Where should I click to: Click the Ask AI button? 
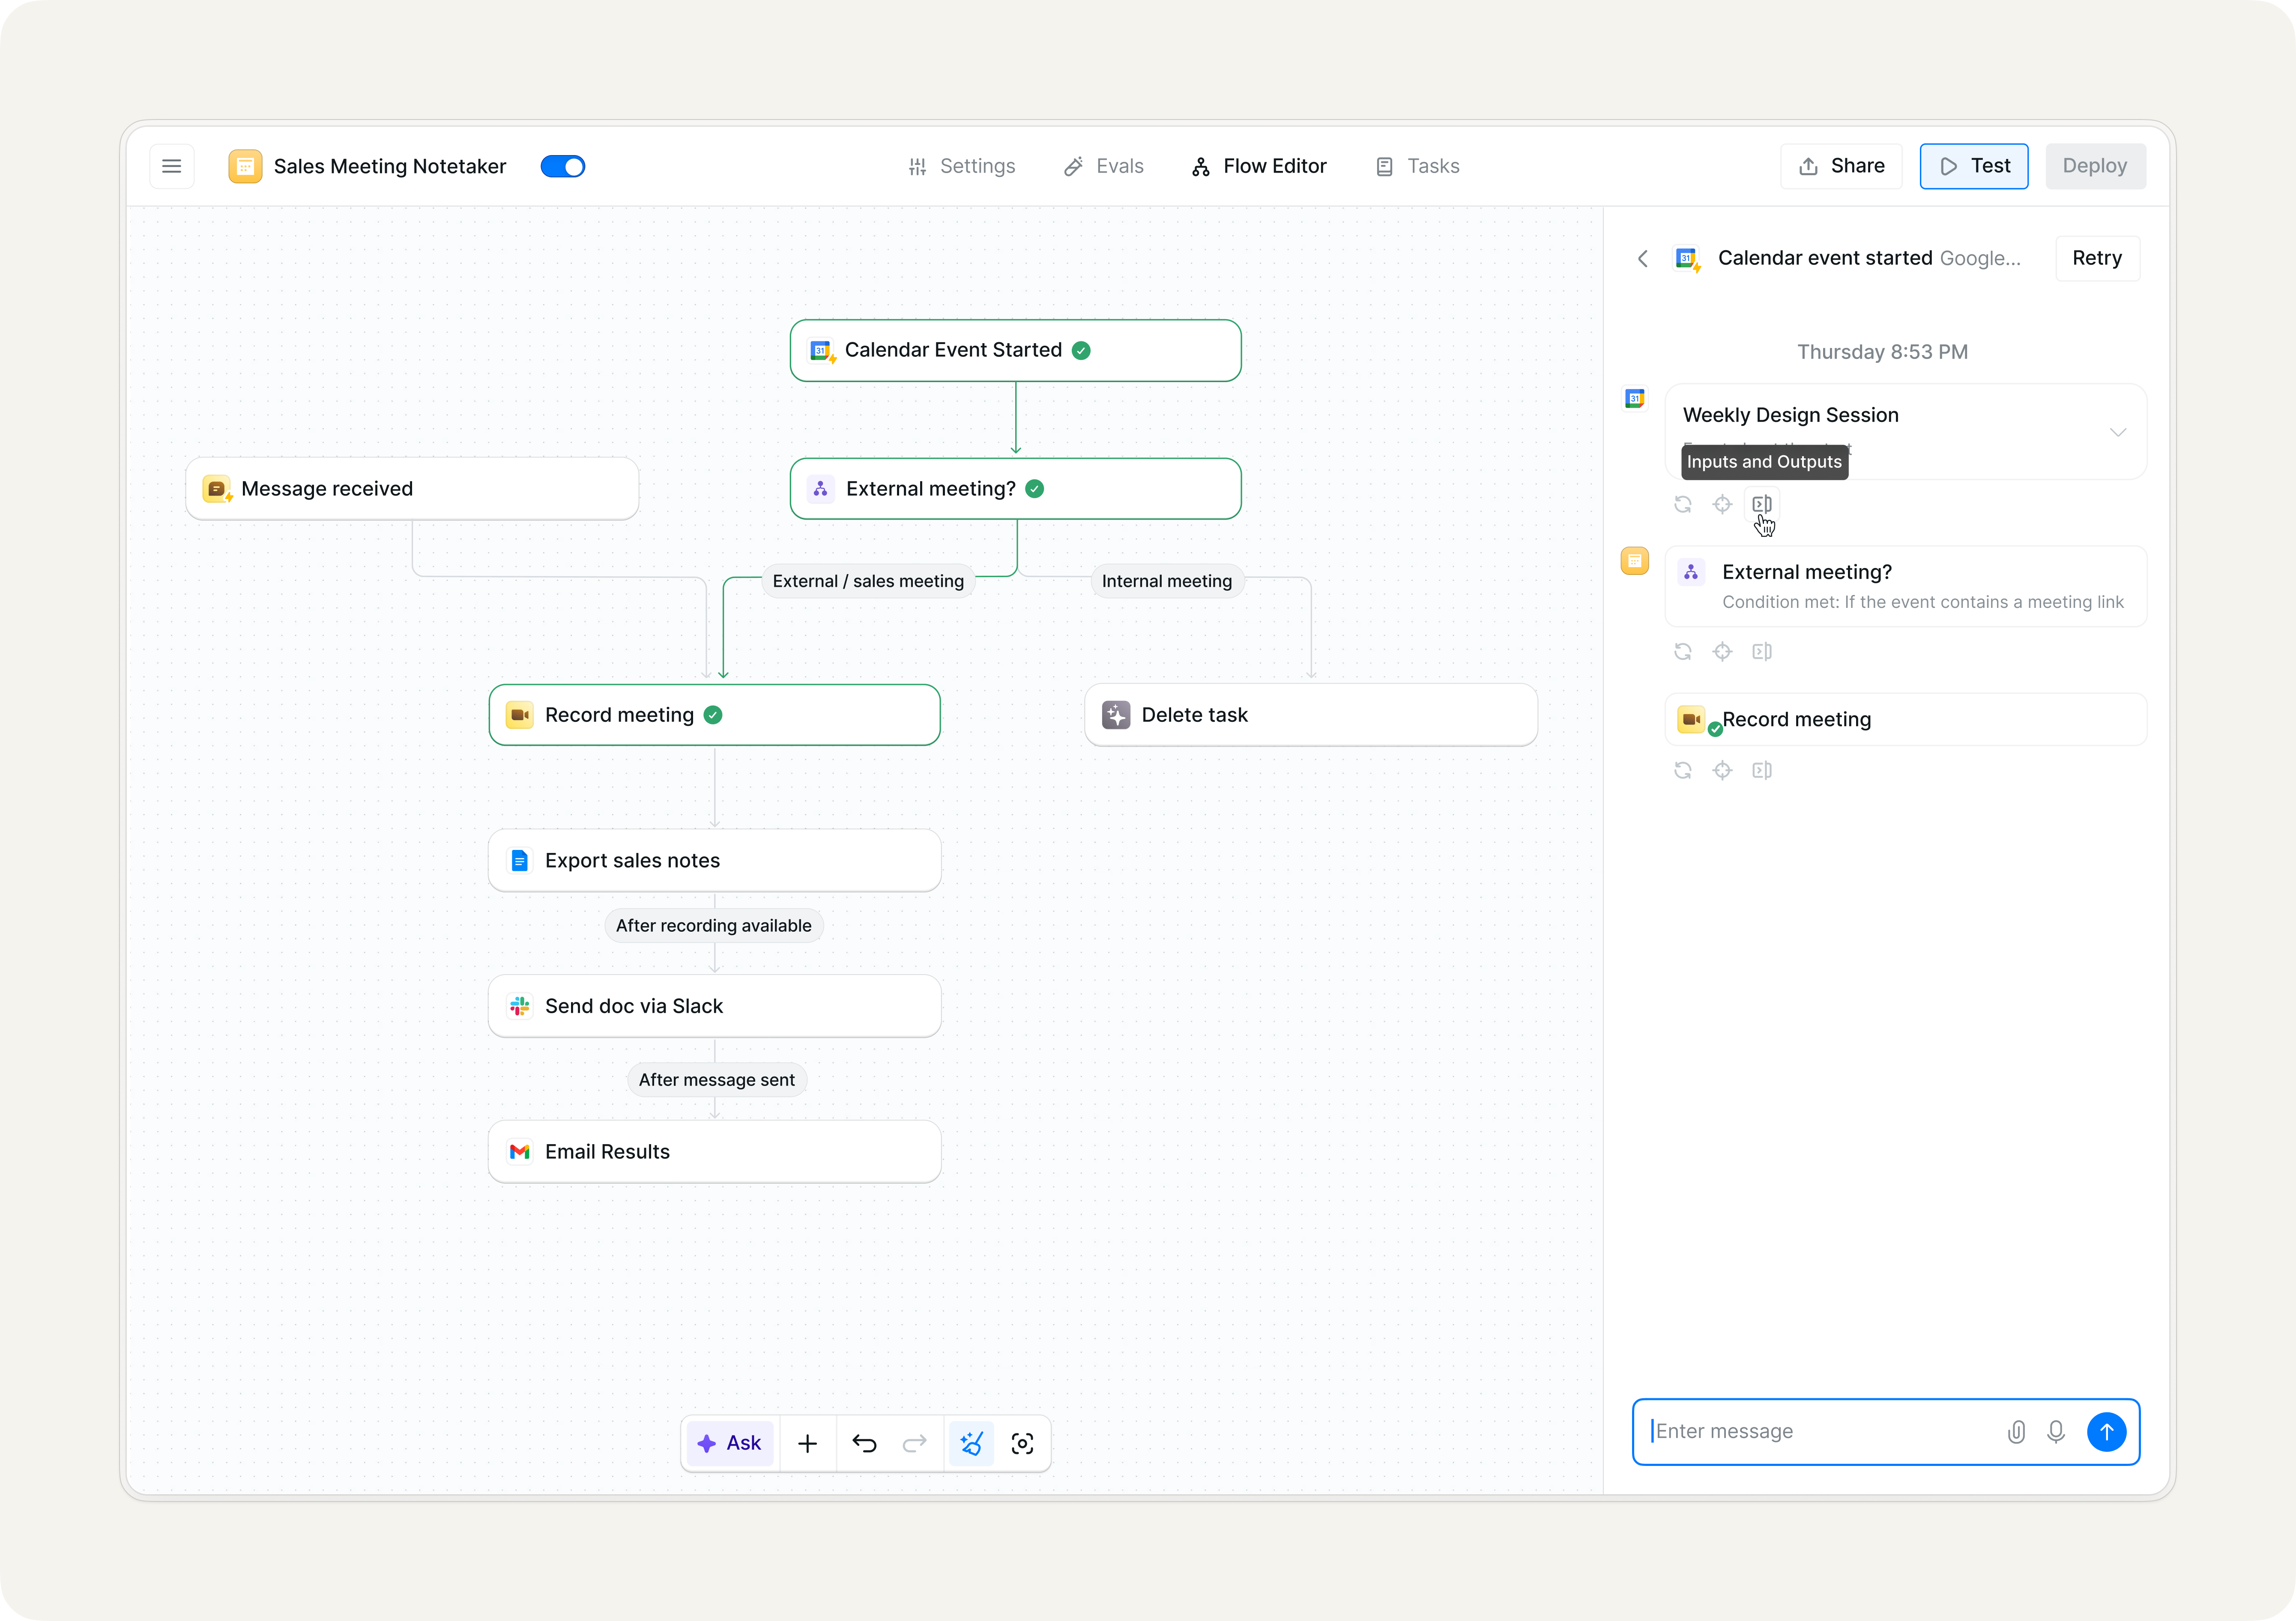click(730, 1443)
